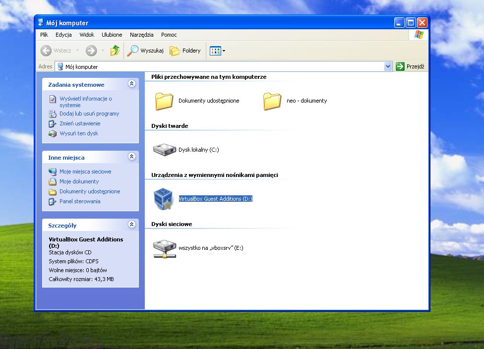This screenshot has width=484, height=349.
Task: Collapse the Inne miejsca panel
Action: point(132,157)
